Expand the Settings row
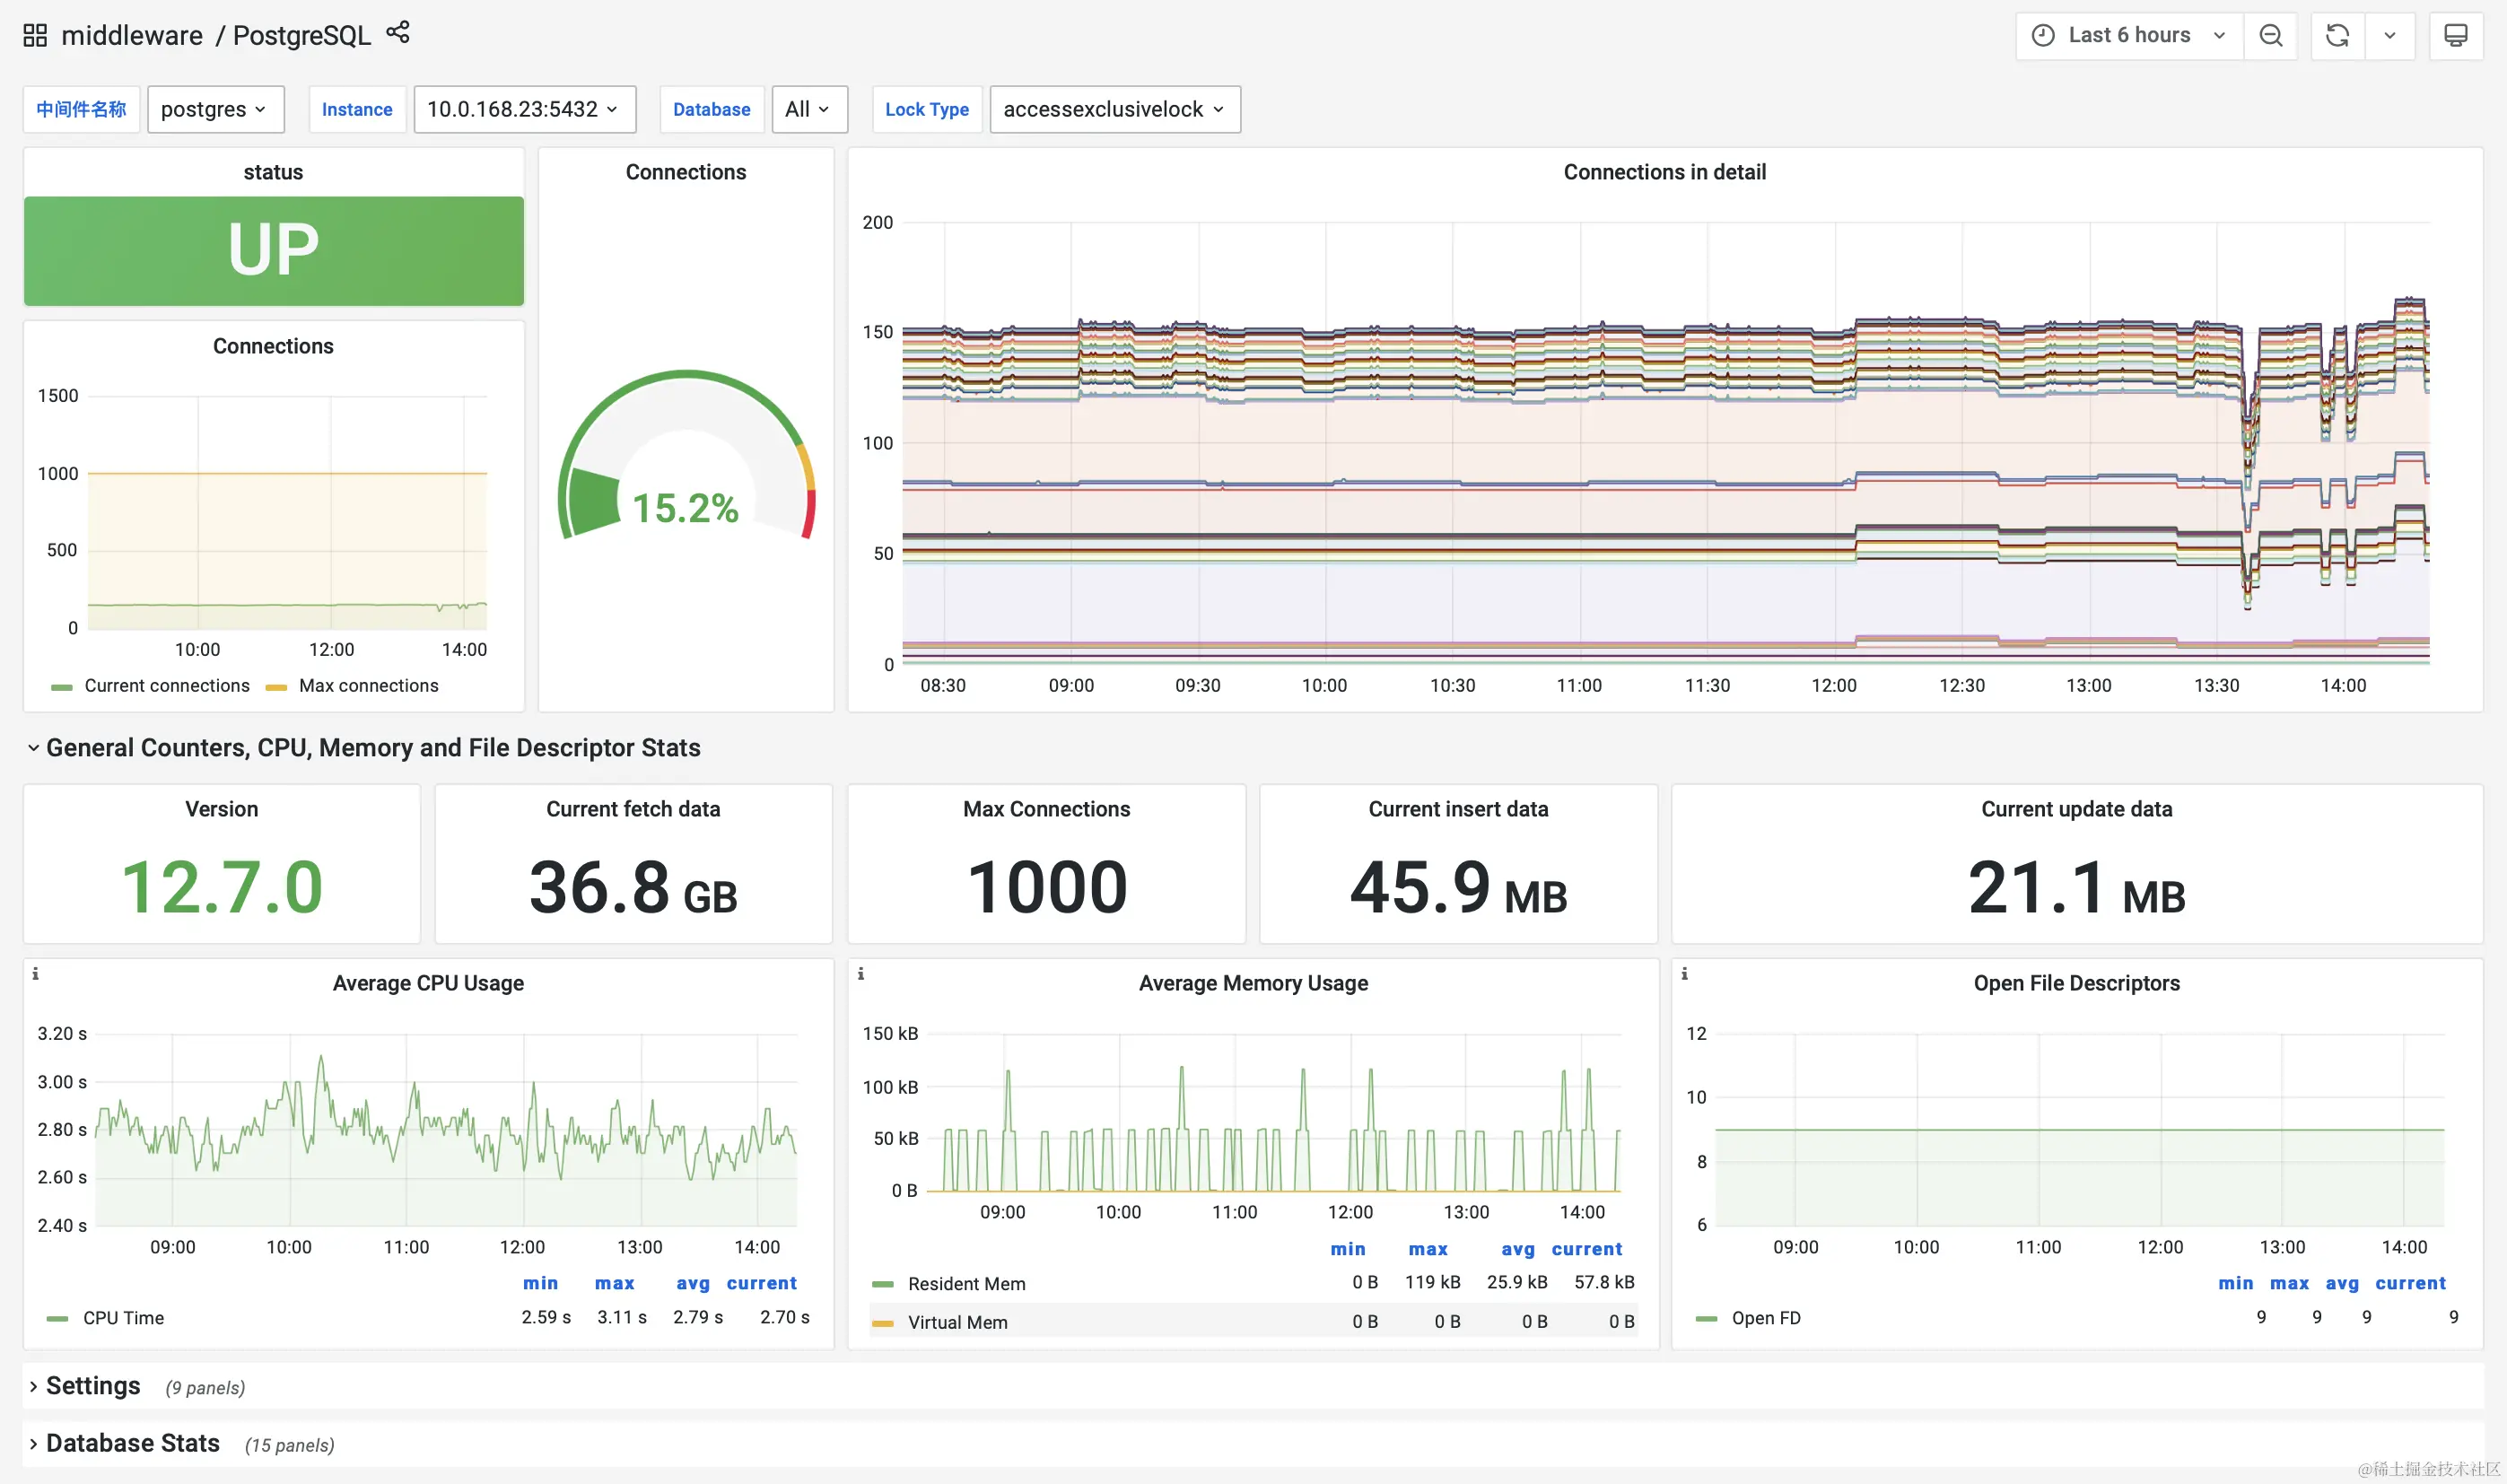Screen dimensions: 2507x1484 [x=93, y=1386]
